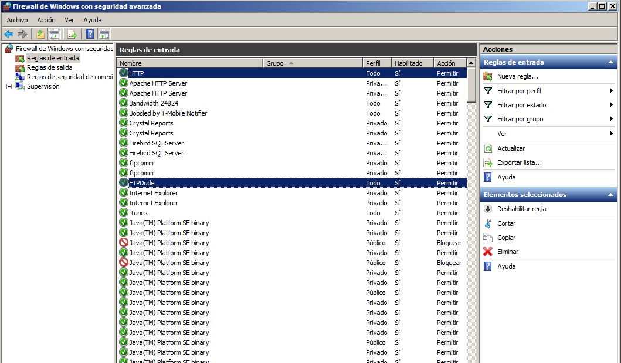Click the Filtrar por estado funnel icon
Viewport: 621px width, 363px height.
(x=488, y=105)
